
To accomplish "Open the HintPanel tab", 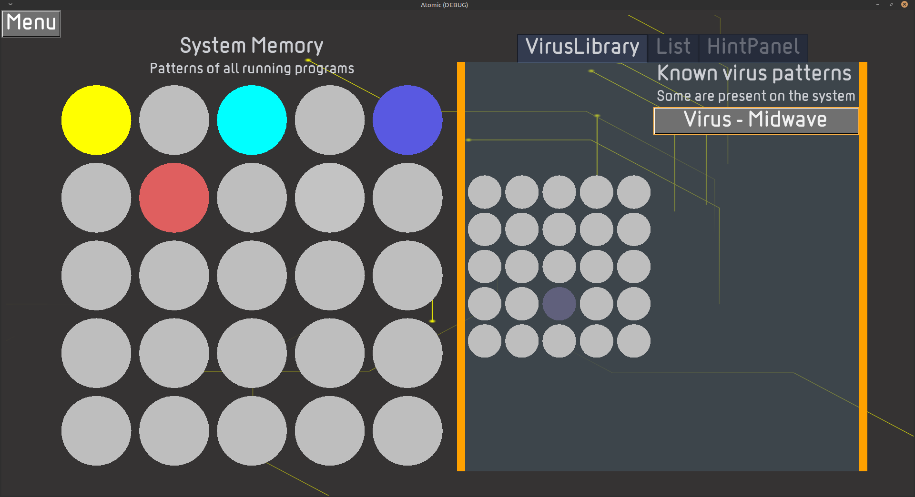I will pos(753,47).
